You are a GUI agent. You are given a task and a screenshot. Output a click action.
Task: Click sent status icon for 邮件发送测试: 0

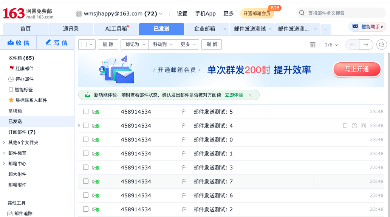pos(96,140)
